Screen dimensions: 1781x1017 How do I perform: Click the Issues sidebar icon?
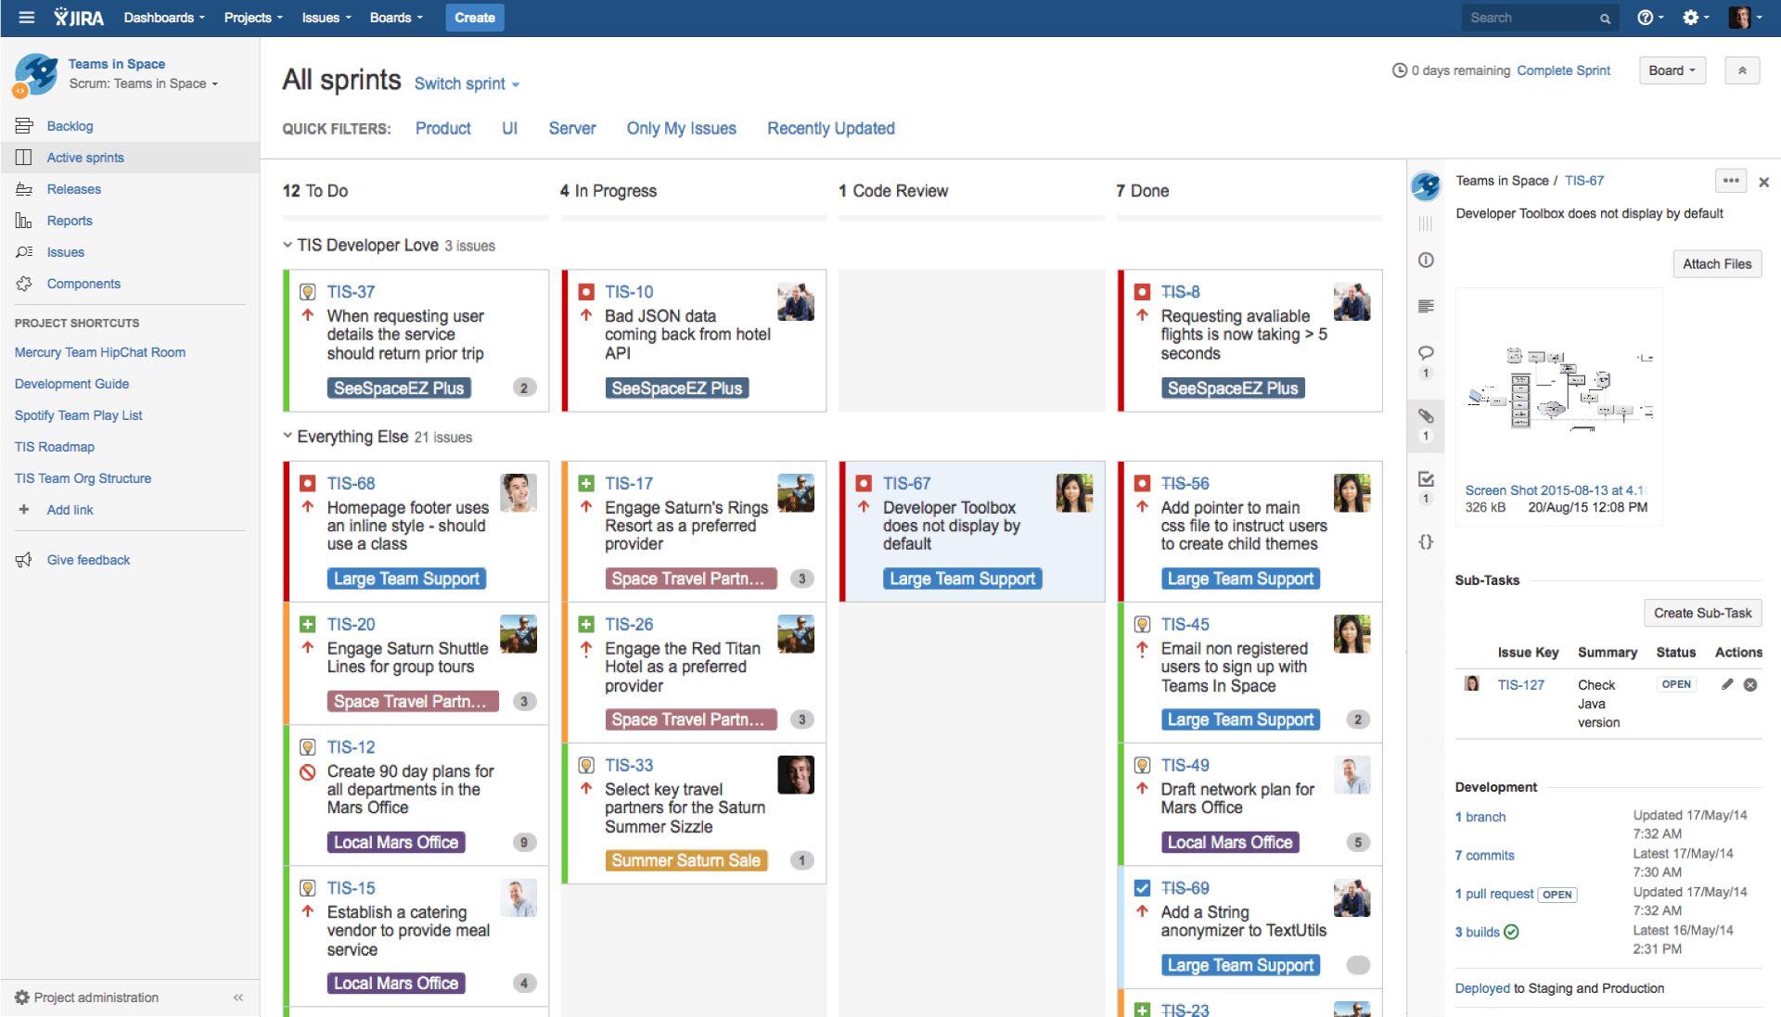(x=22, y=252)
